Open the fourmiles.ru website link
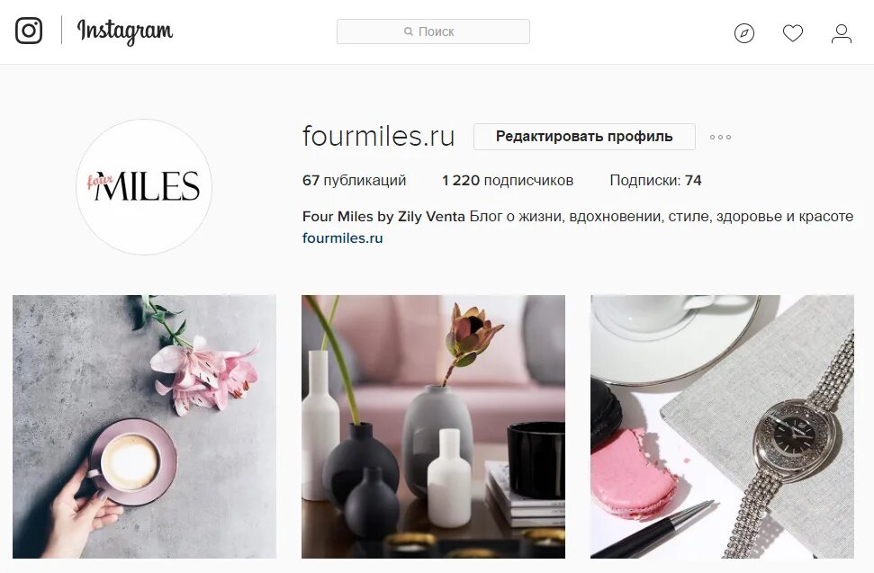This screenshot has width=874, height=573. pyautogui.click(x=342, y=238)
